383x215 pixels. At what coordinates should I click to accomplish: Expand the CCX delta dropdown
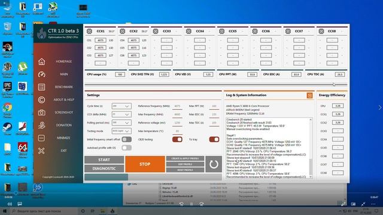click(121, 114)
